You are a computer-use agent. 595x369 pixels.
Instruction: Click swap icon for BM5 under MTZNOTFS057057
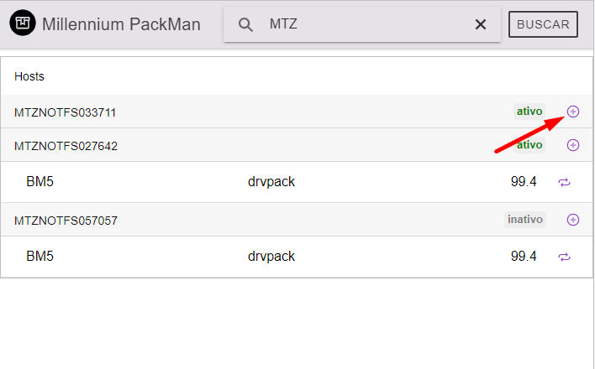click(564, 257)
